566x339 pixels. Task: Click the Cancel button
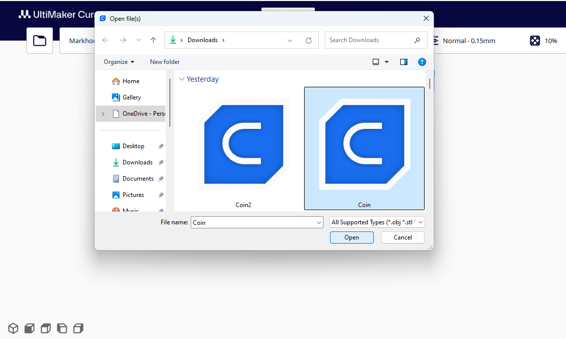[402, 238]
